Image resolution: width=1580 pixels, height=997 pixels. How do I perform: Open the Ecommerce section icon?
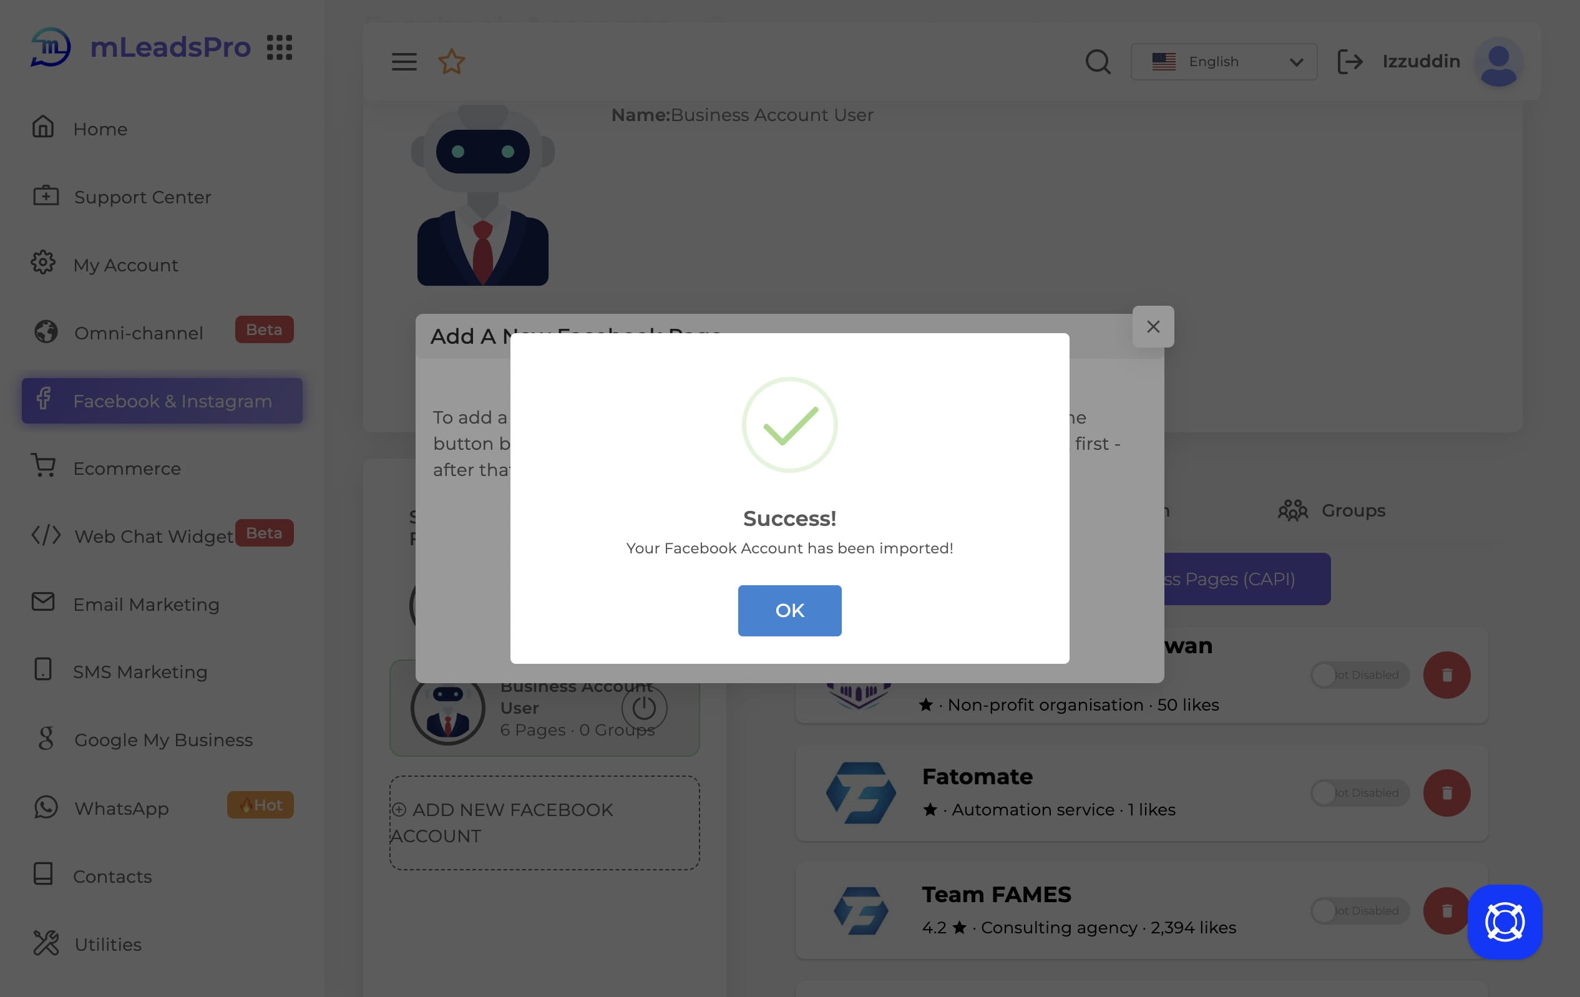coord(42,467)
